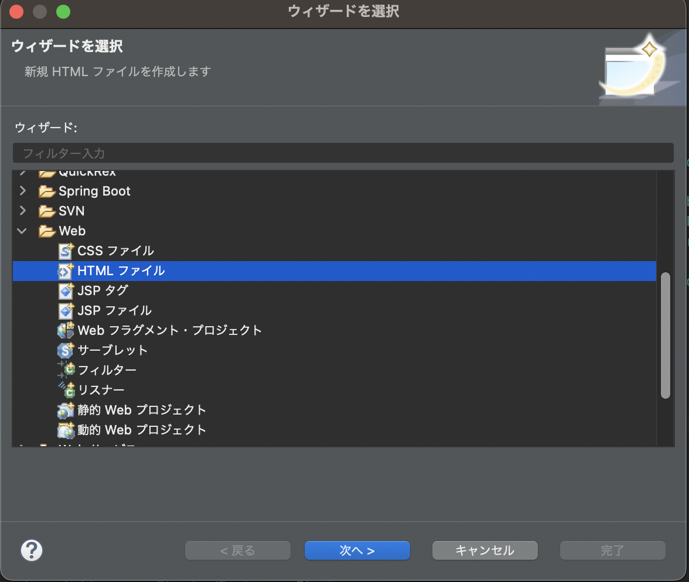Viewport: 689px width, 582px height.
Task: Select the 静的 Web プロジェクト icon
Action: coord(65,410)
